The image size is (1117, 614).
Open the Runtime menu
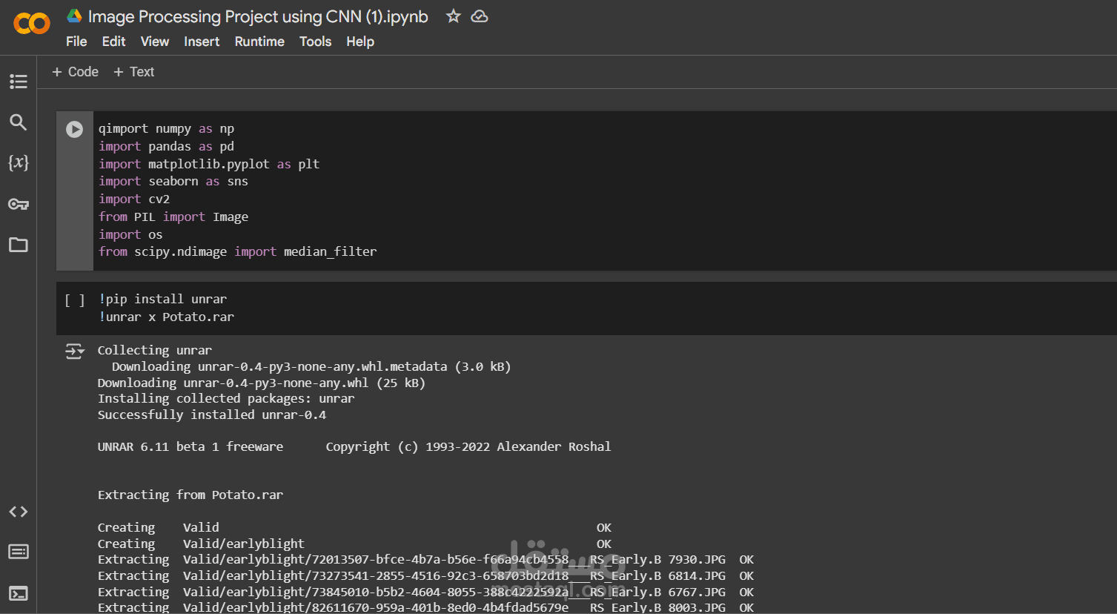[259, 42]
